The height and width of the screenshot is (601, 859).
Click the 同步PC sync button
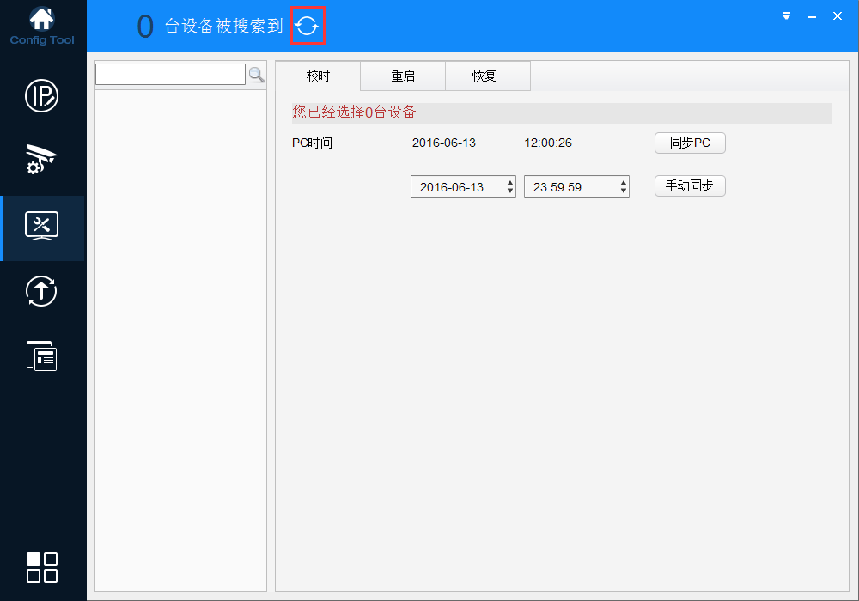click(x=690, y=143)
